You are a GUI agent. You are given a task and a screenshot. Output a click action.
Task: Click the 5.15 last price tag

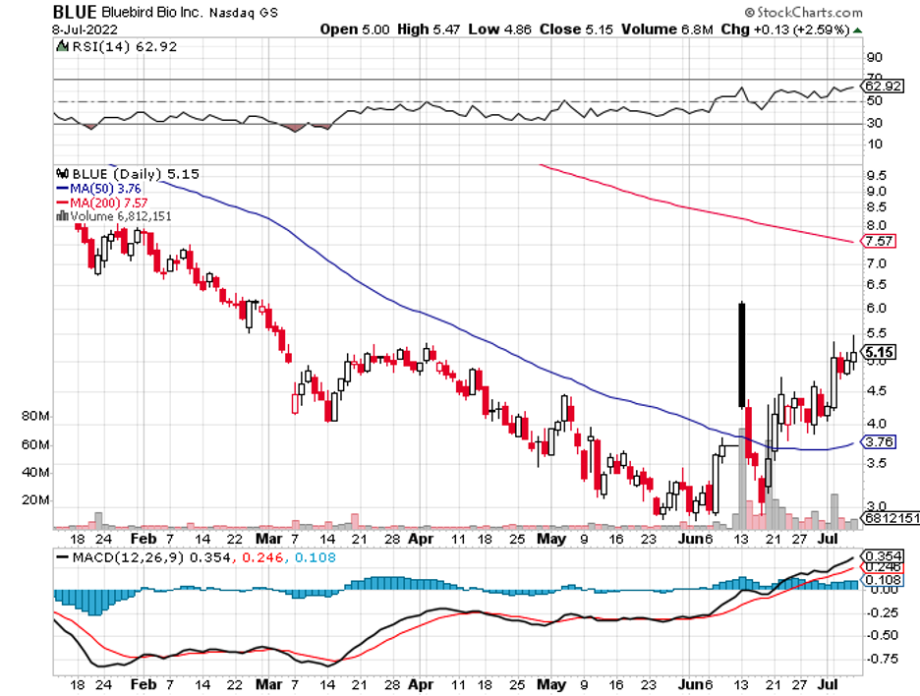point(879,352)
